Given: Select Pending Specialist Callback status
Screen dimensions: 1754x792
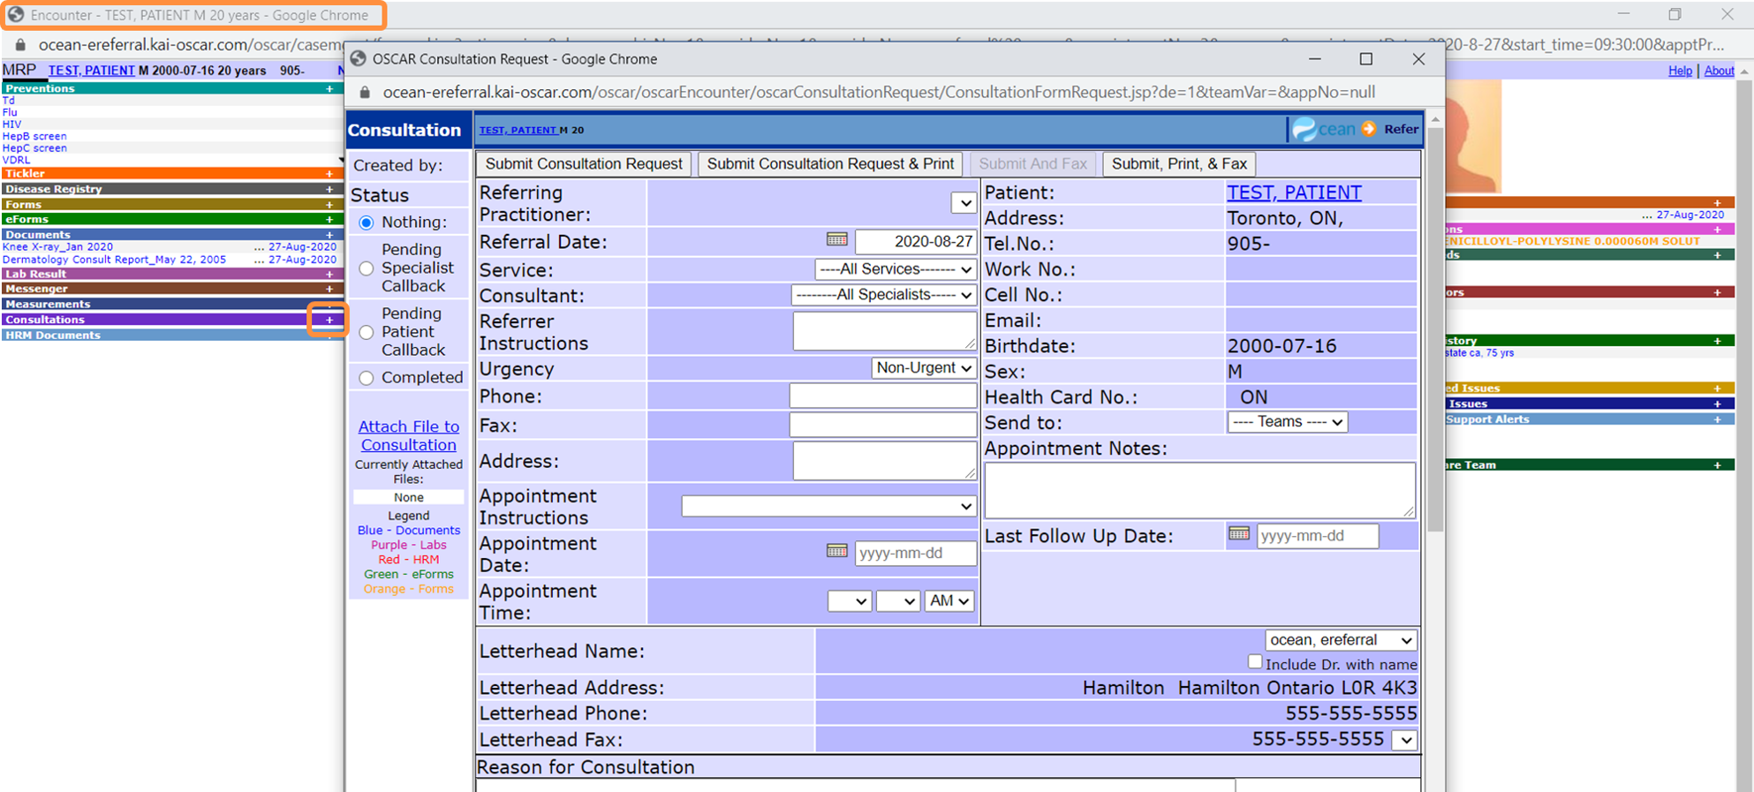Looking at the screenshot, I should pos(367,268).
